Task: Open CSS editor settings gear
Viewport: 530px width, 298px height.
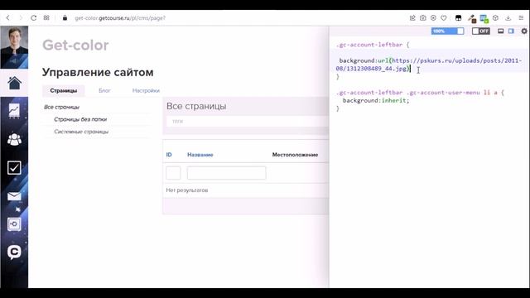Action: pos(524,31)
